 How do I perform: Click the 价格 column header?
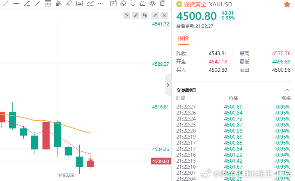(233, 98)
